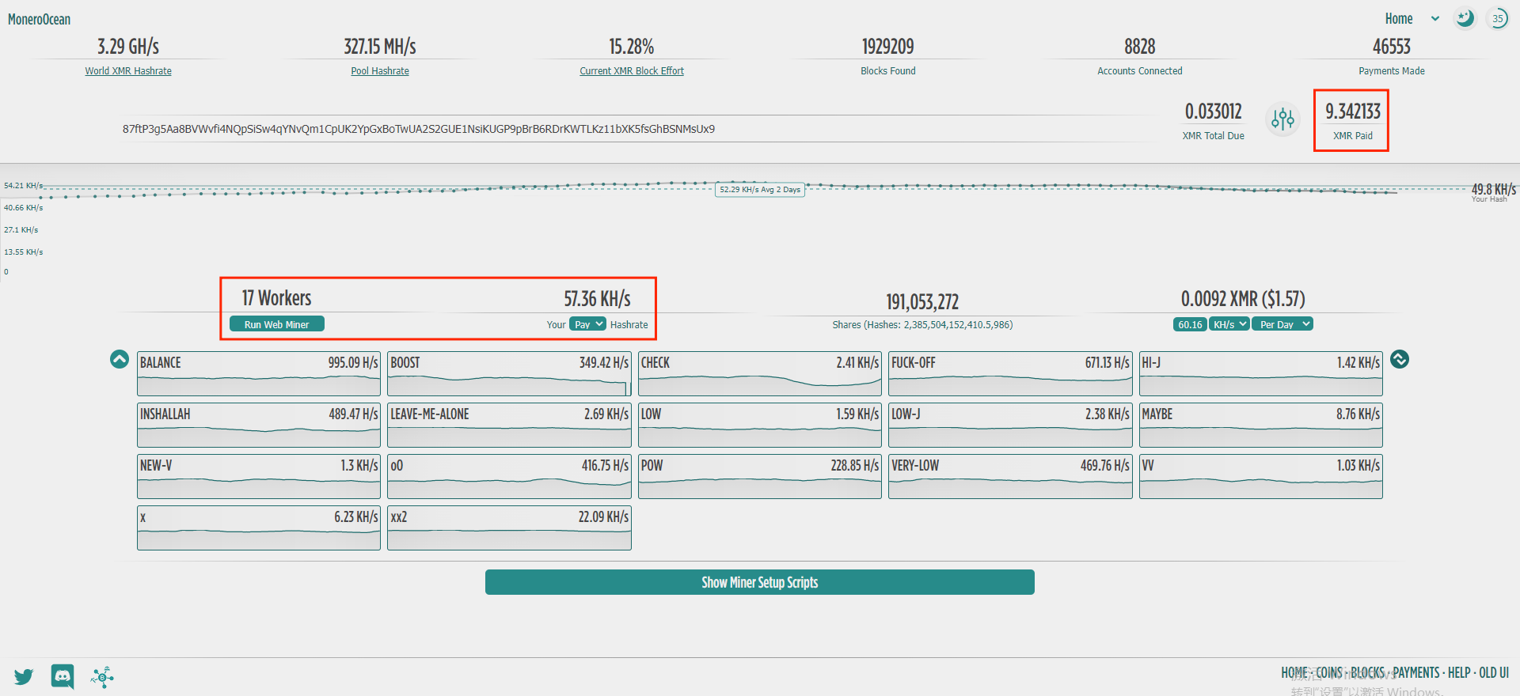Open the oO worker card
The width and height of the screenshot is (1520, 696).
pyautogui.click(x=509, y=477)
